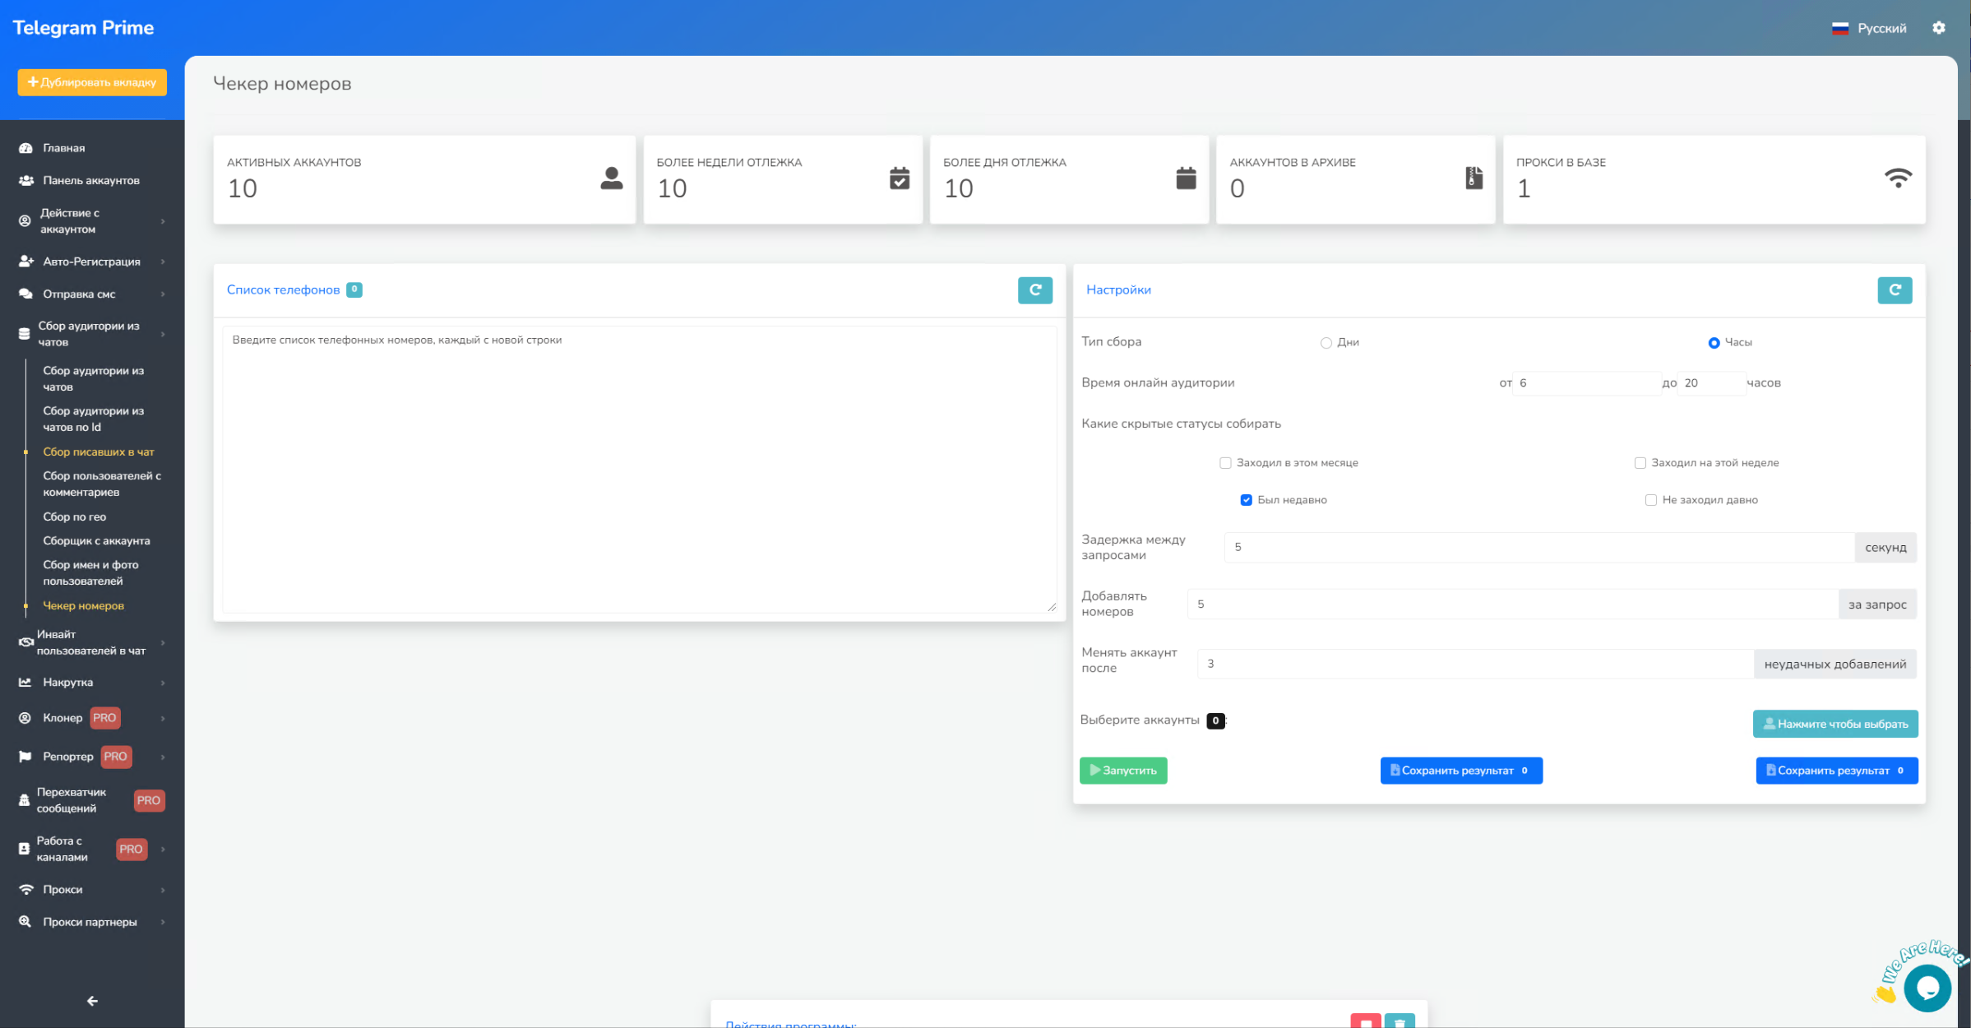The width and height of the screenshot is (1971, 1028).
Task: Refresh the Список телефонов panel
Action: [1035, 290]
